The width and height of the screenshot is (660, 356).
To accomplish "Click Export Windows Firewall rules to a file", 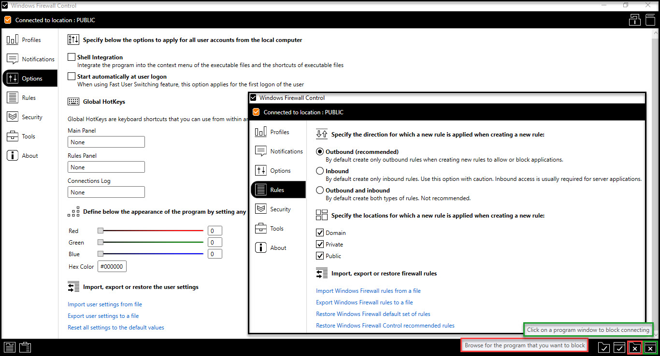I will click(x=364, y=302).
